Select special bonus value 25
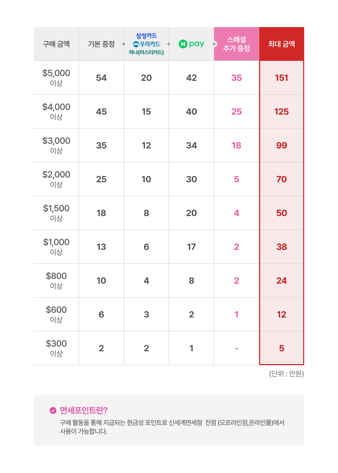Viewport: 338px width, 473px height. tap(237, 112)
